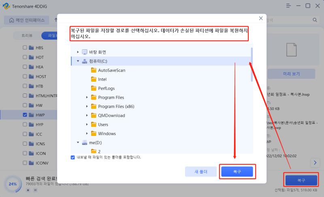Click the Tenorshare 4DDiG logo icon

coord(6,6)
